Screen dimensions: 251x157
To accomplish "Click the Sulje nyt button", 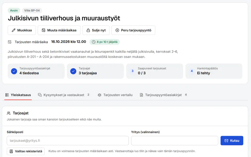I will coord(96,30).
